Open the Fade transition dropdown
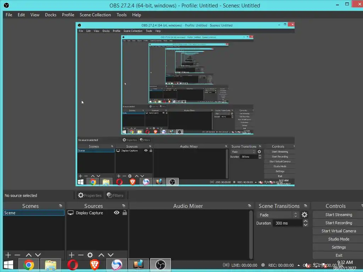This screenshot has width=363, height=272. coord(278,215)
